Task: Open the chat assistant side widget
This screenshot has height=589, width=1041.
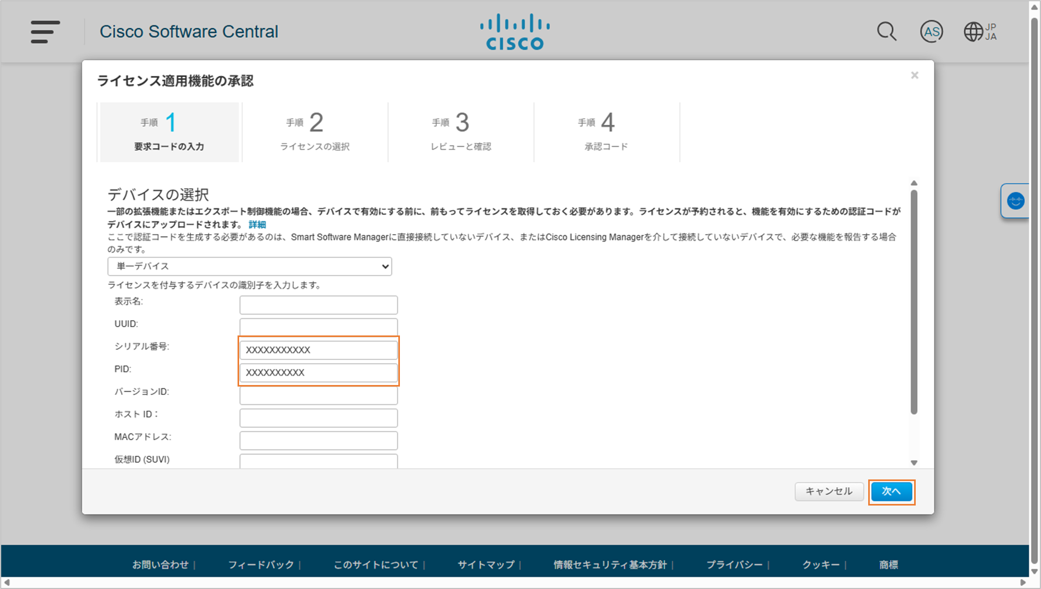Action: (x=1015, y=201)
